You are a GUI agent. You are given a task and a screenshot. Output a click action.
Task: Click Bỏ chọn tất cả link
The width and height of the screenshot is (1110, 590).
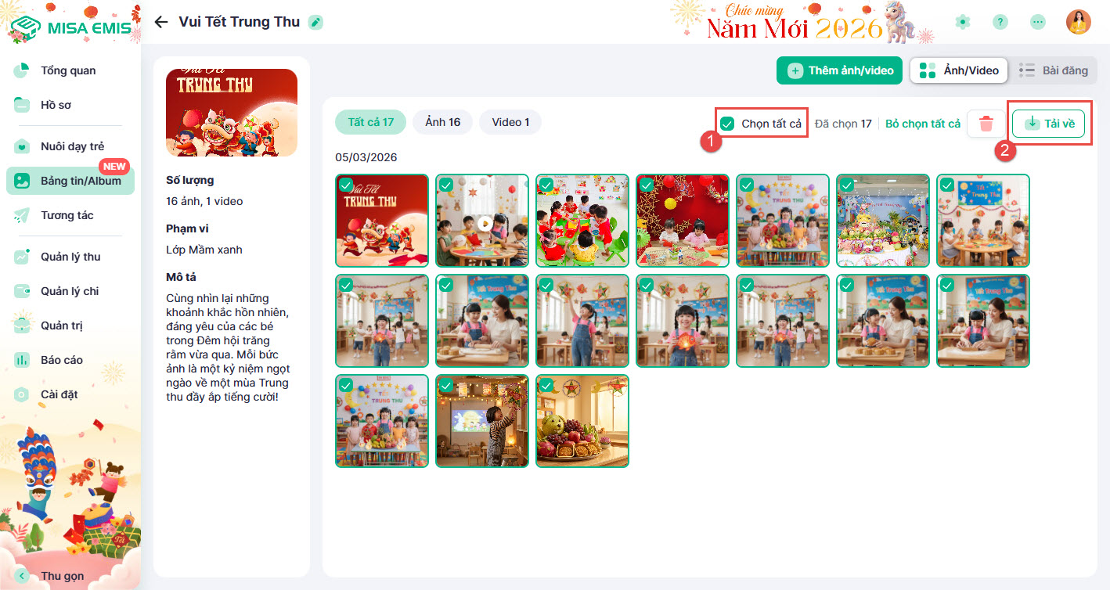tap(923, 124)
